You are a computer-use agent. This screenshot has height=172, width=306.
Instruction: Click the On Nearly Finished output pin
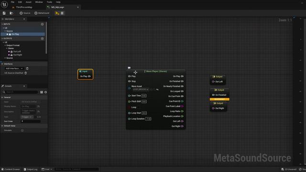point(182,86)
